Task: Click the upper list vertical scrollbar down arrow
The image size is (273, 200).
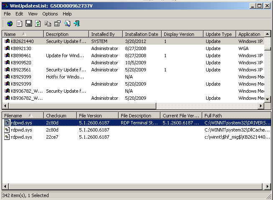Action: point(268,99)
